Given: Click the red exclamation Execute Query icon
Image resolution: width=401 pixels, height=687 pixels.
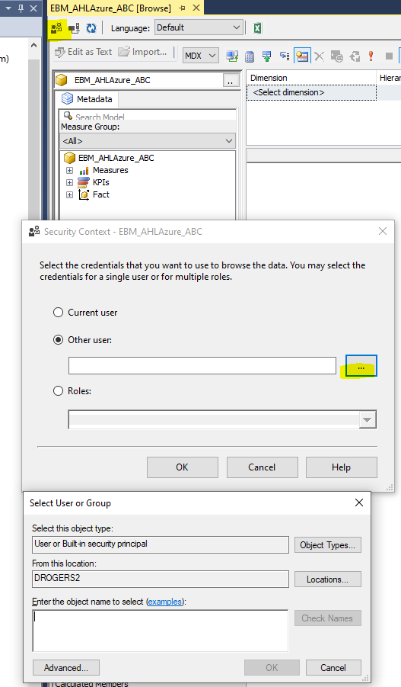Looking at the screenshot, I should click(371, 56).
